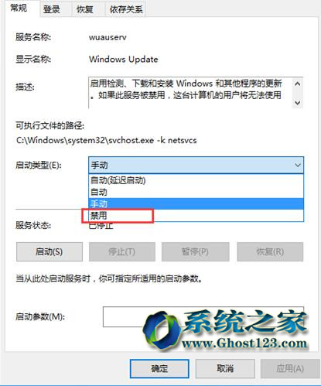Switch to the 依存关系 tab
Screen dimensions: 321x386
125,10
